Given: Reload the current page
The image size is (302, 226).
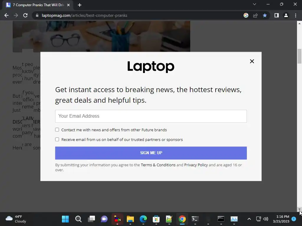Looking at the screenshot, I should [x=25, y=15].
